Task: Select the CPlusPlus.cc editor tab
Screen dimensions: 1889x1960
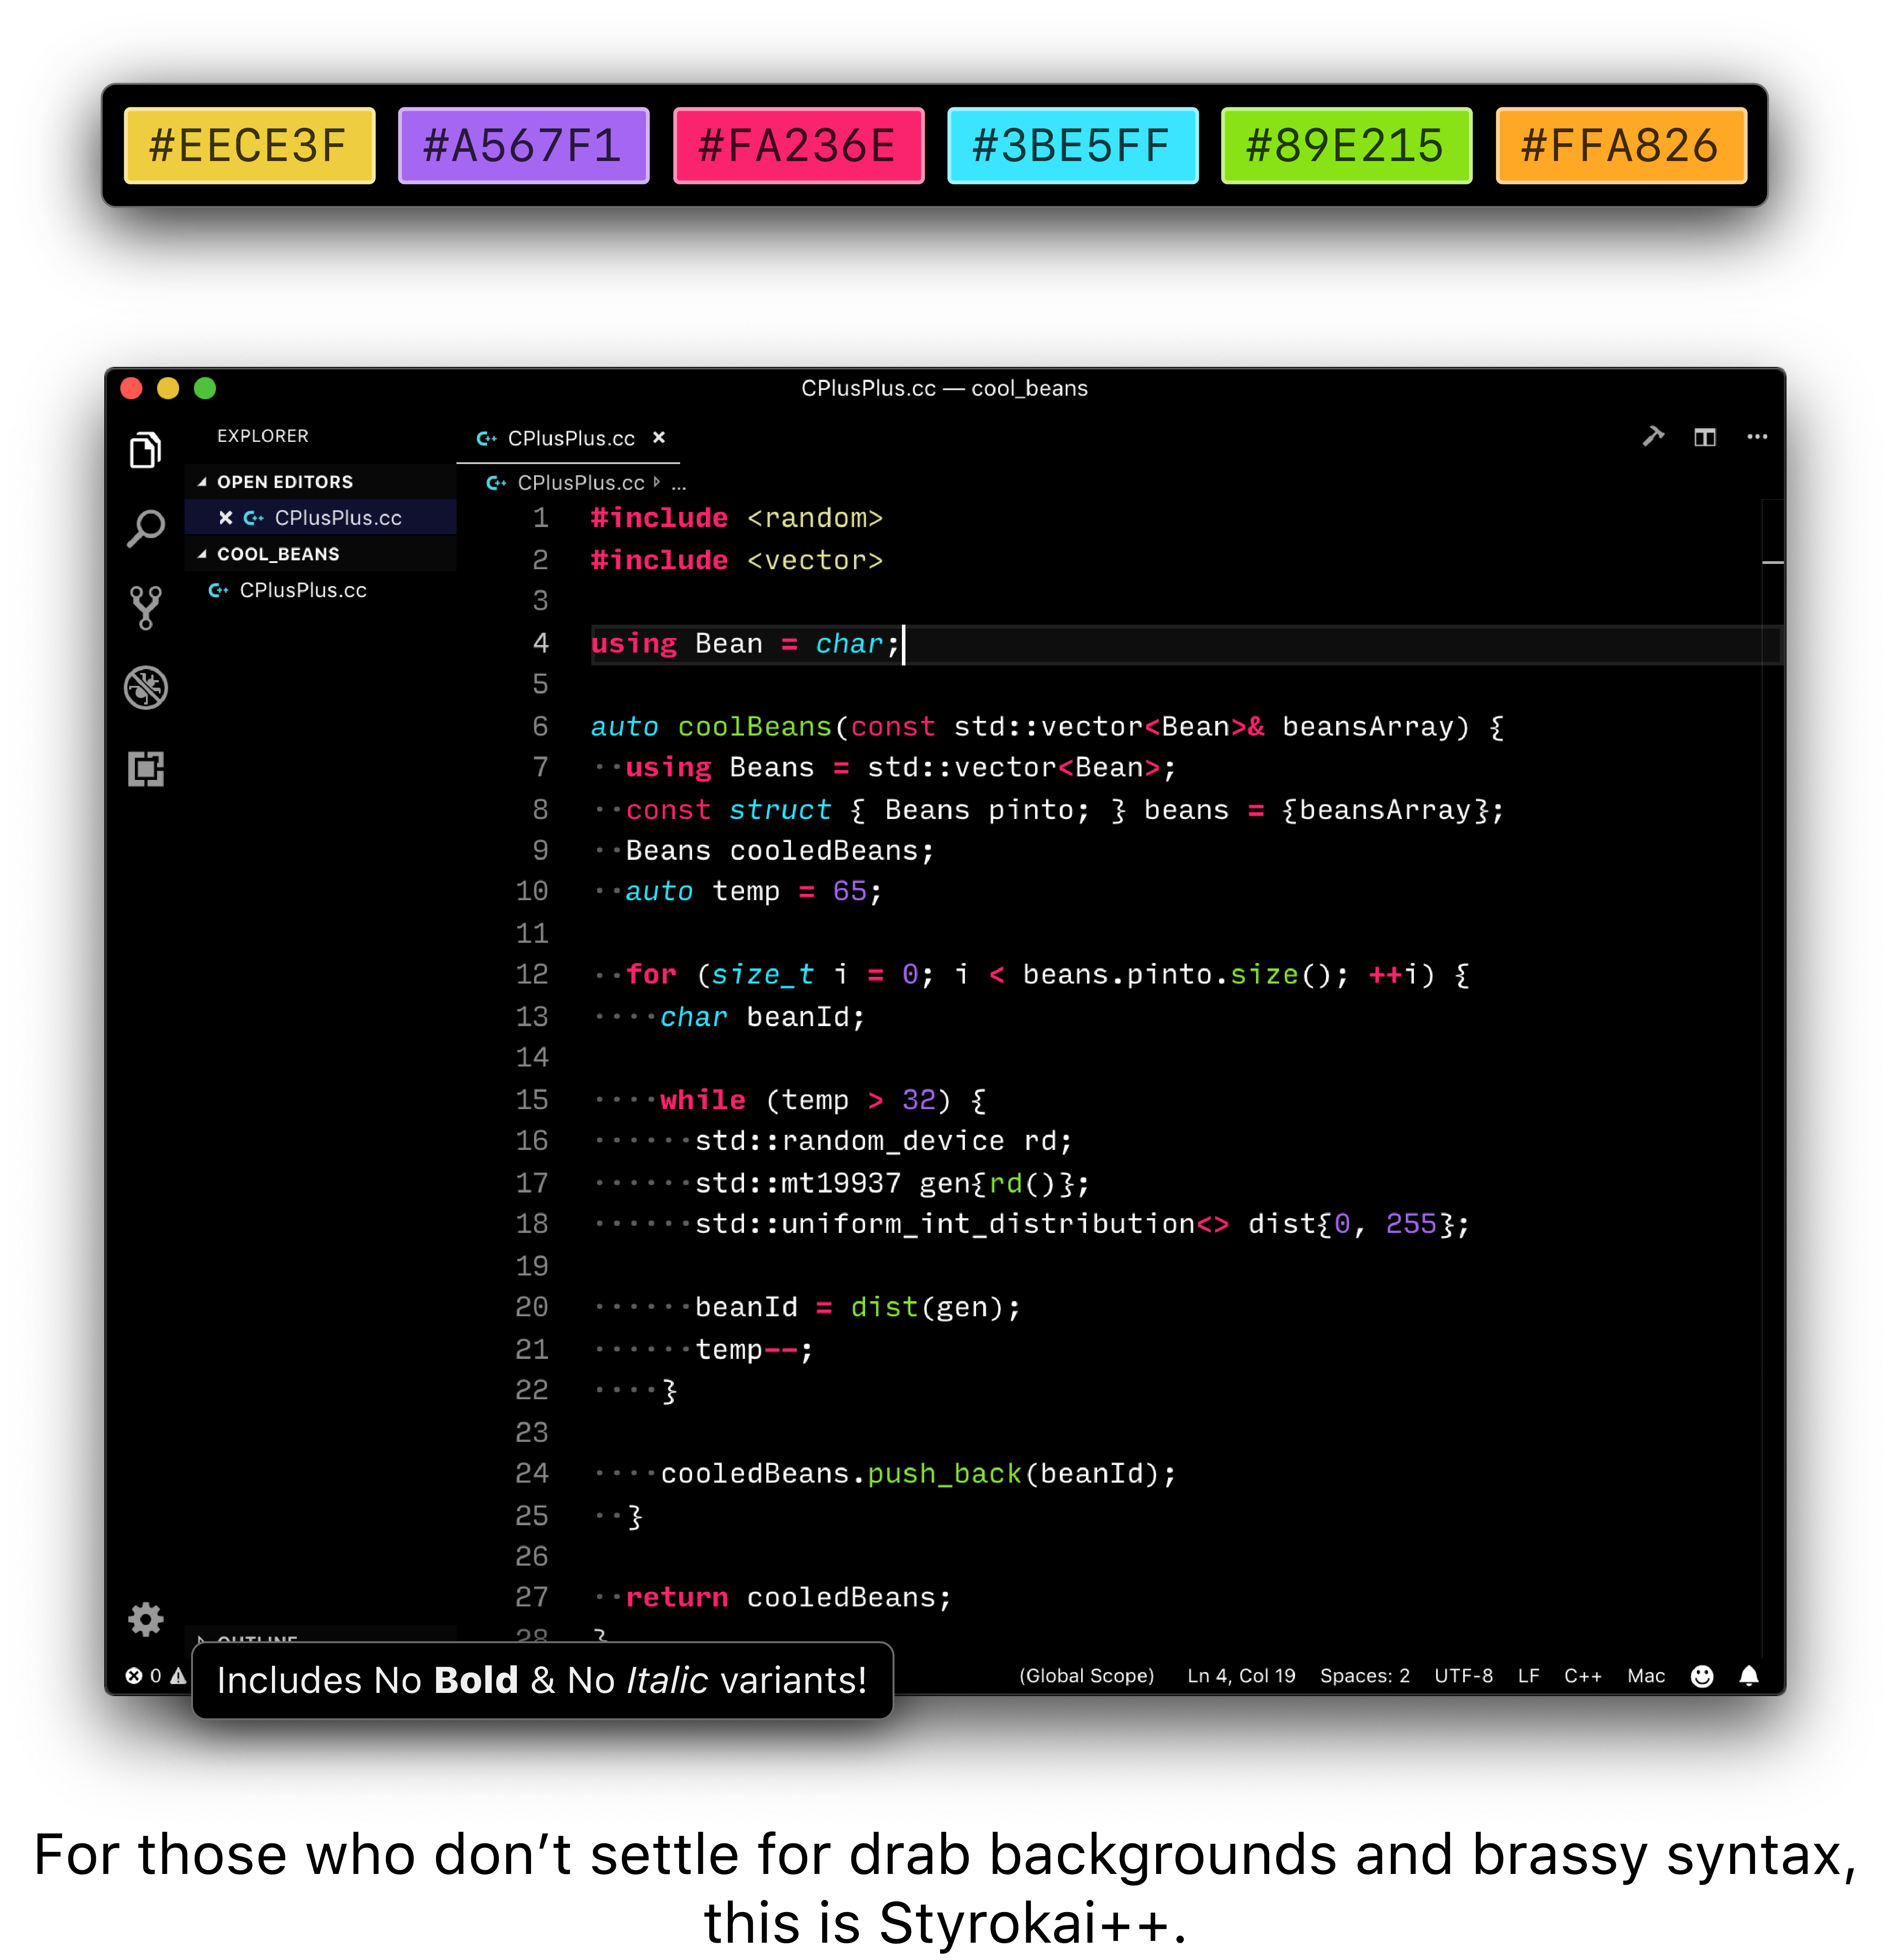Action: (570, 438)
